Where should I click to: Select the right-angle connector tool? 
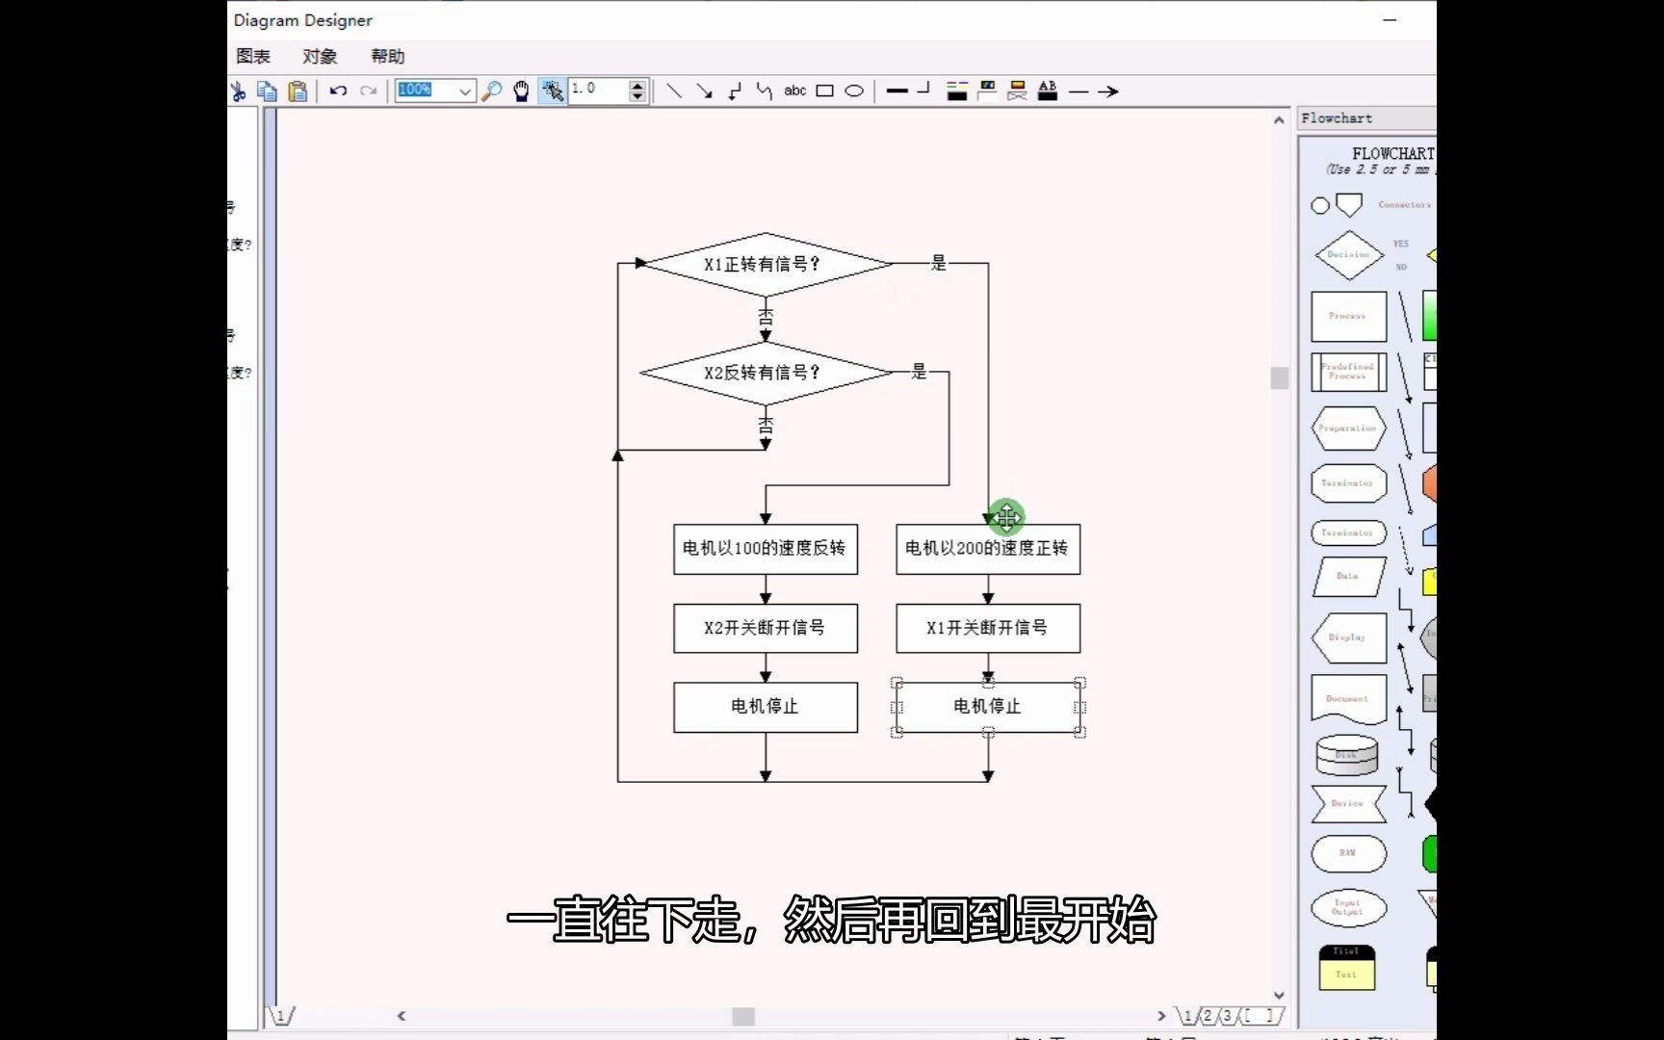[x=735, y=91]
